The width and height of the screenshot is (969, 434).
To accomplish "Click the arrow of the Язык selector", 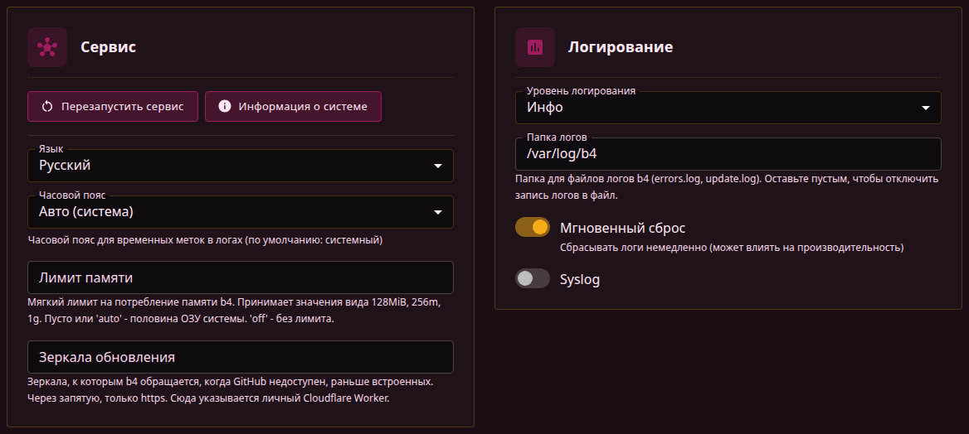I will (x=437, y=166).
